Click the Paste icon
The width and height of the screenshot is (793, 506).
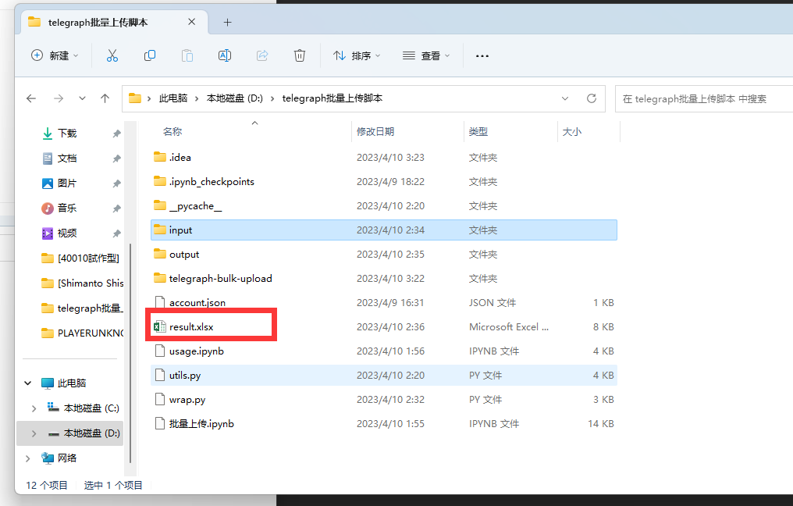pos(187,55)
